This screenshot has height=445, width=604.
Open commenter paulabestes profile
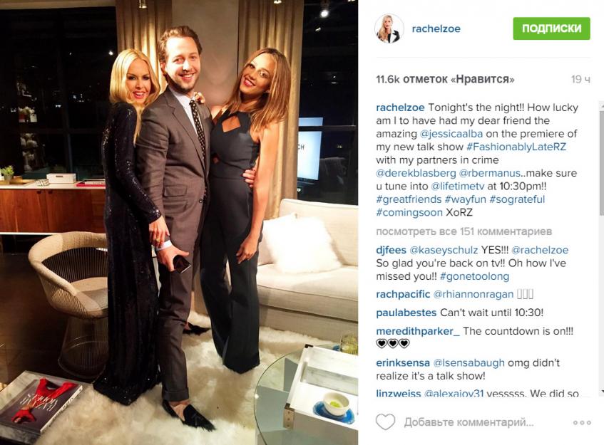coord(406,313)
